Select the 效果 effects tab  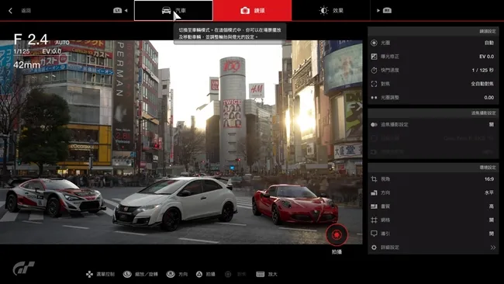click(331, 11)
